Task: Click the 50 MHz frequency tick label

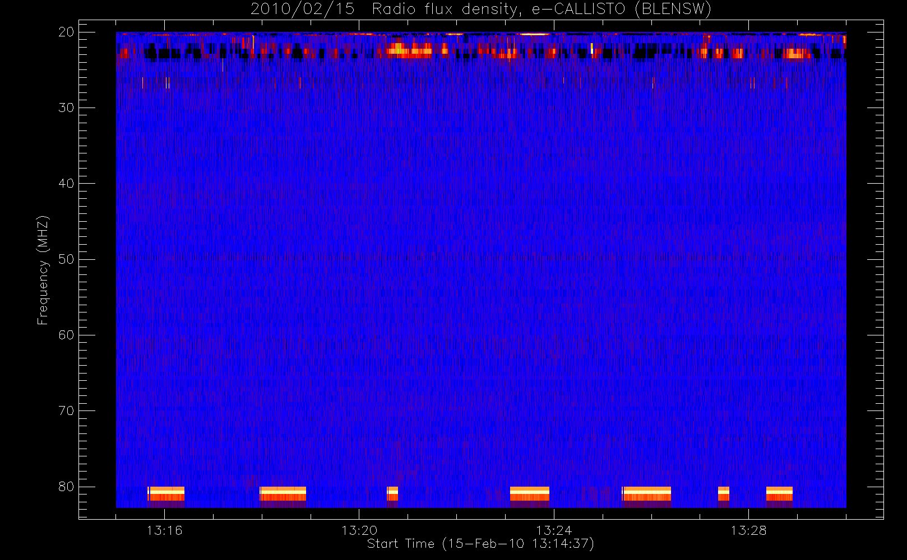Action: [66, 259]
